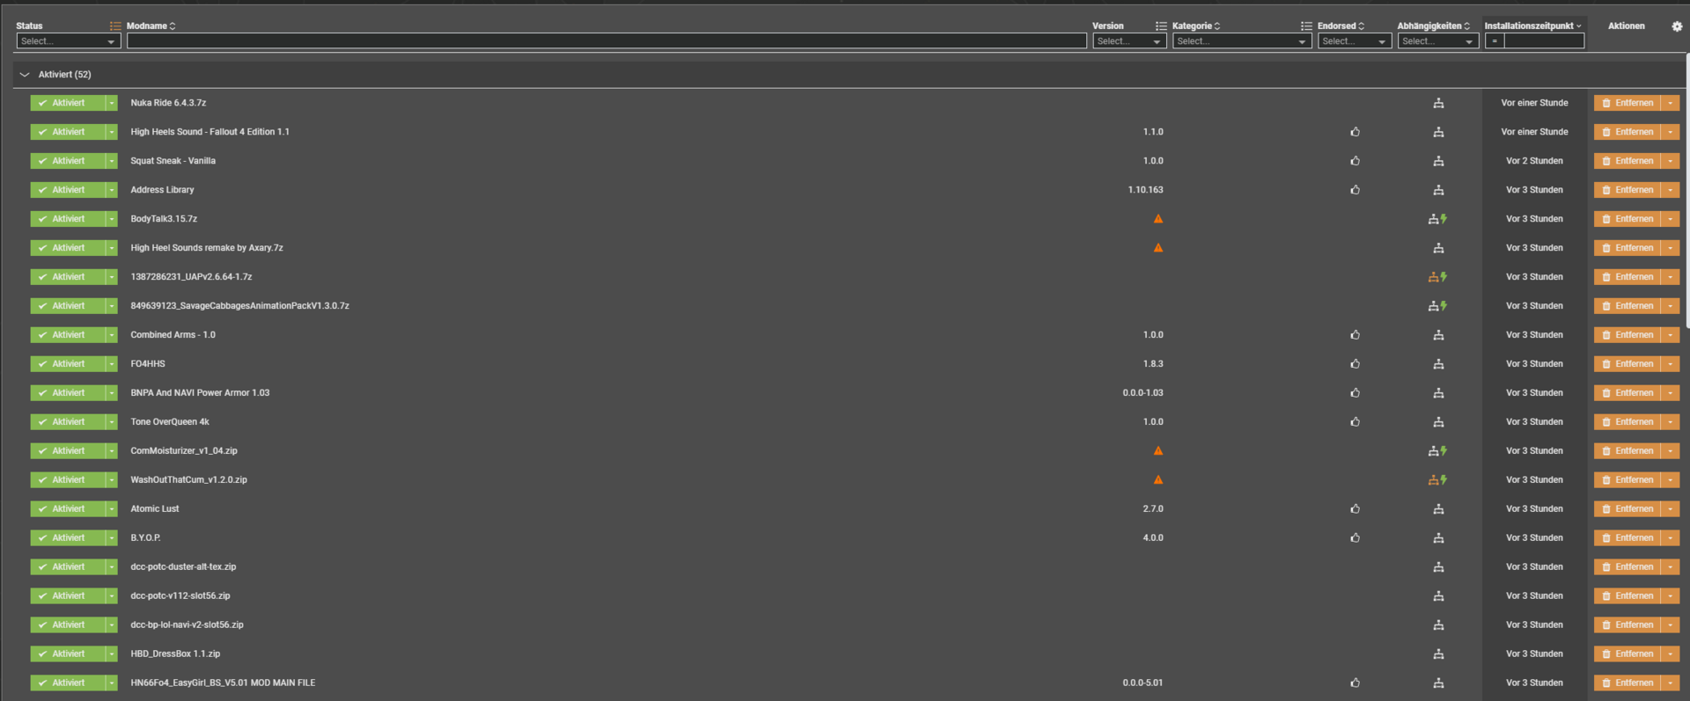Click Entfernen for HN66Fo4_EasyGirl_BS_V5.01 row
1690x701 pixels.
(1628, 683)
